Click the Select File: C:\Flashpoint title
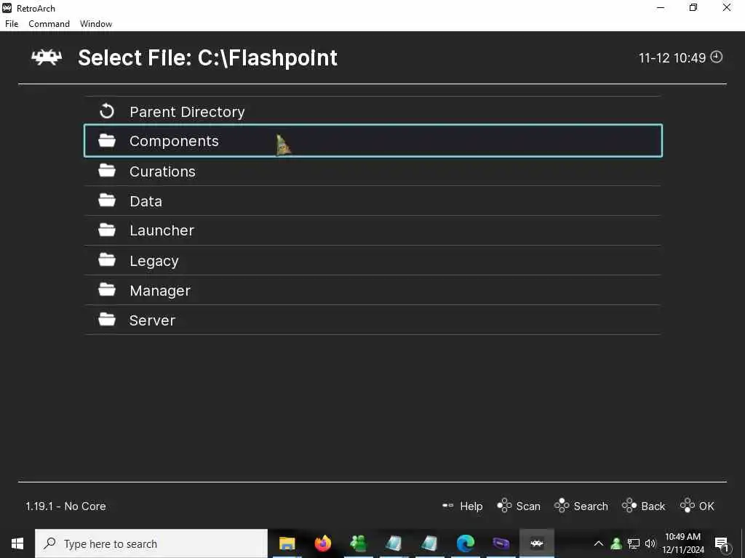This screenshot has height=558, width=745. tap(207, 58)
